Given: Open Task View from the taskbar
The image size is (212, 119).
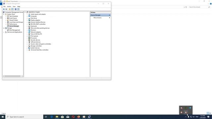Looking at the screenshot, I should pyautogui.click(x=46, y=117).
